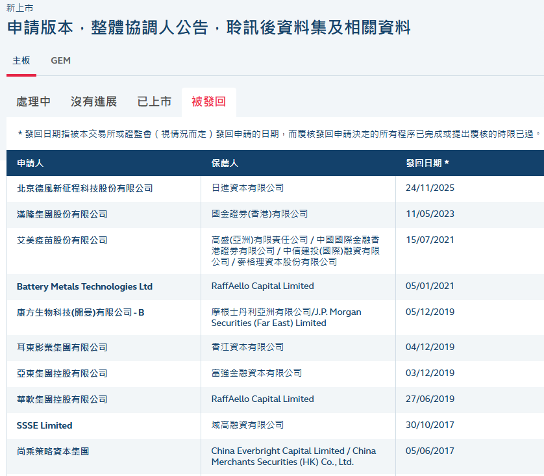Switch to the 主板 tab

(21, 60)
